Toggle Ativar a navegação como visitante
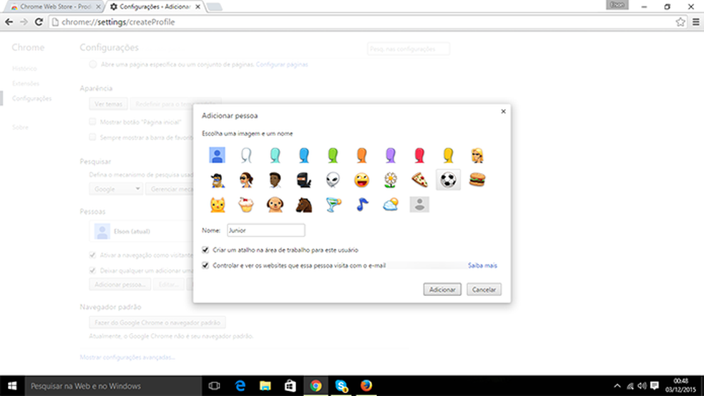 pyautogui.click(x=92, y=254)
